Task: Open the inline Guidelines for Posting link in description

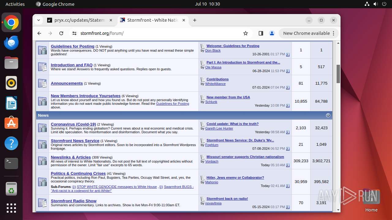Action: pos(172,104)
